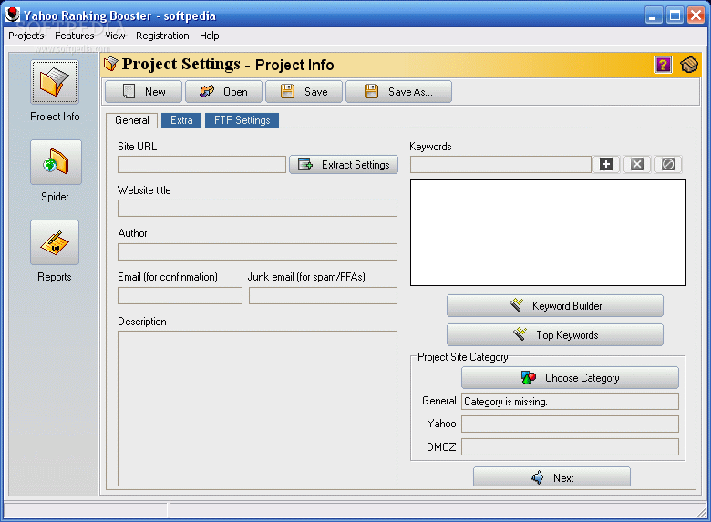This screenshot has width=711, height=522.
Task: Switch to the Extra tab
Action: 181,120
